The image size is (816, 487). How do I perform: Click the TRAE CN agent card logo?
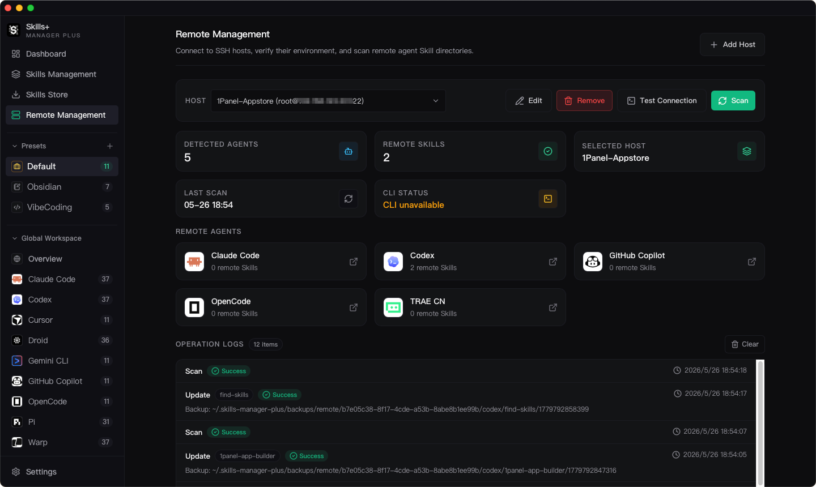click(393, 307)
